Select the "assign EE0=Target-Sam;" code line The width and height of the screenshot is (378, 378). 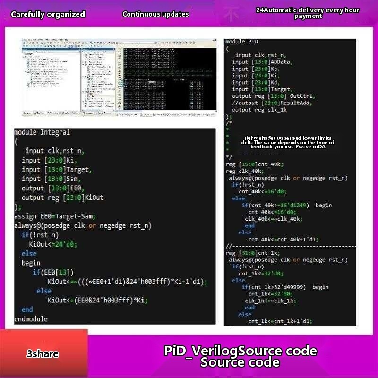[55, 216]
